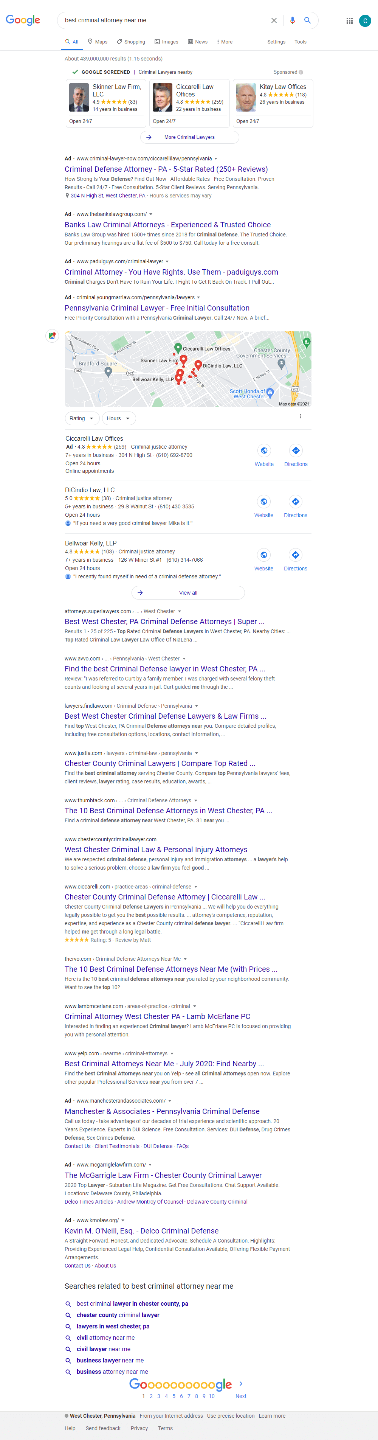Open Google account avatar menu
Viewport: 378px width, 1440px height.
pyautogui.click(x=365, y=21)
